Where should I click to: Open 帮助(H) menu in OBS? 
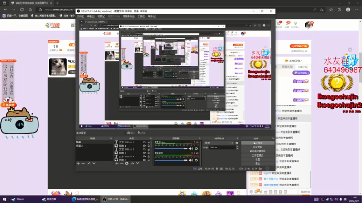point(152,16)
